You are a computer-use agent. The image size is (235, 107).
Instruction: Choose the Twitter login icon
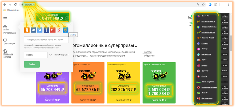click(40, 30)
